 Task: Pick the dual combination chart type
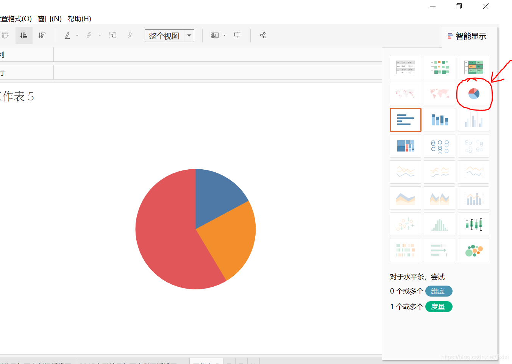[x=473, y=198]
